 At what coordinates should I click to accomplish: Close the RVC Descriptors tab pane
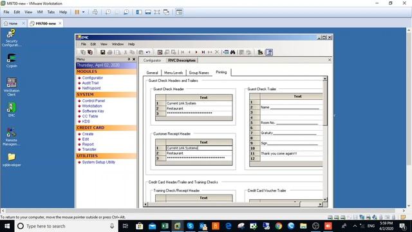click(330, 60)
